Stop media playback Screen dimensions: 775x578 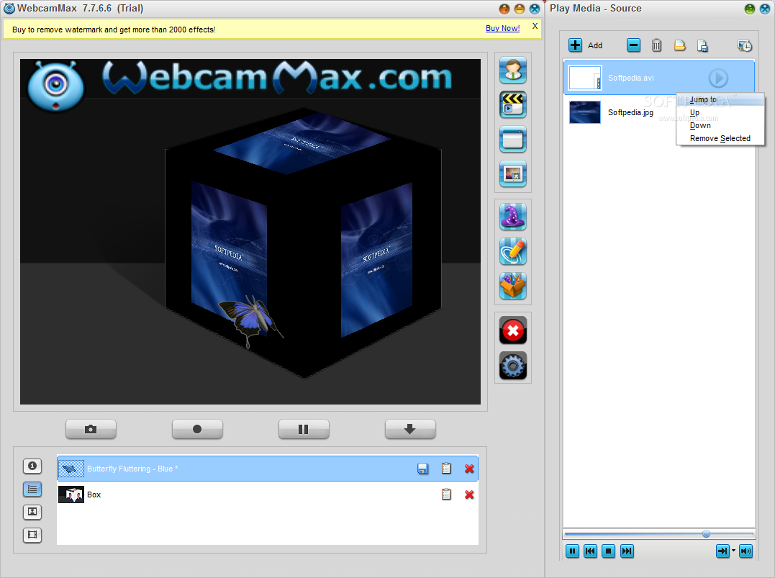coord(609,551)
